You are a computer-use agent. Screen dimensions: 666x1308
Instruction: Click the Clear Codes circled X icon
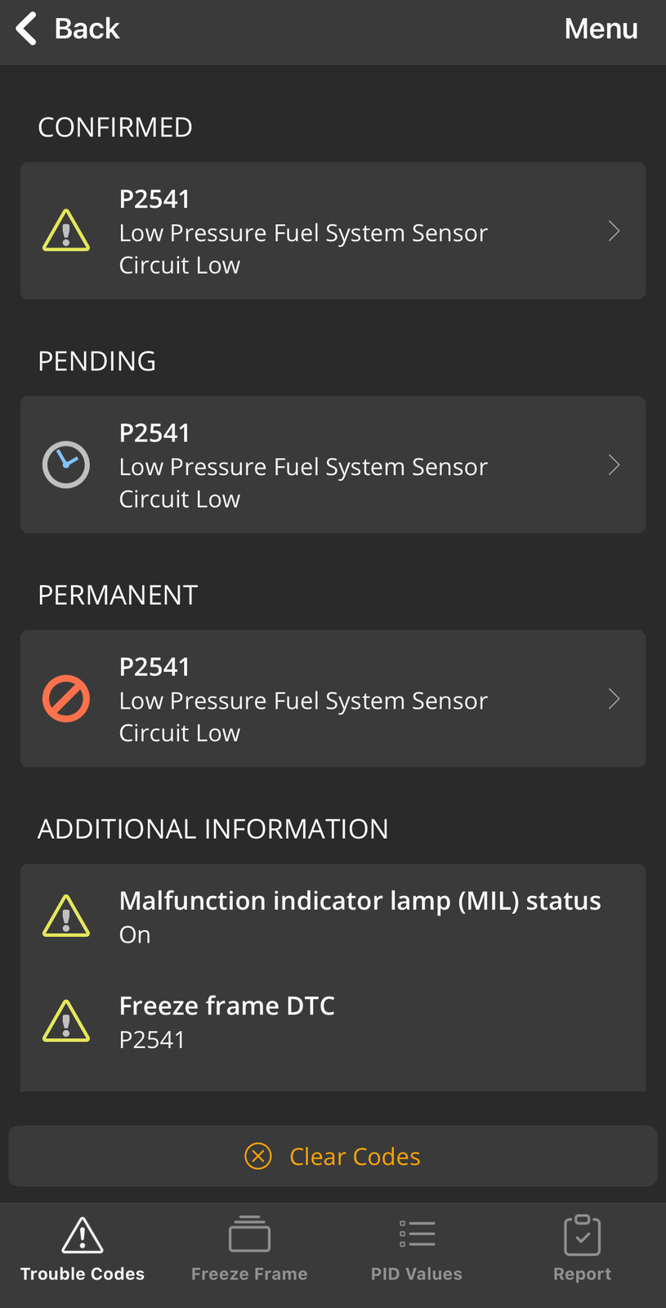tap(258, 1156)
